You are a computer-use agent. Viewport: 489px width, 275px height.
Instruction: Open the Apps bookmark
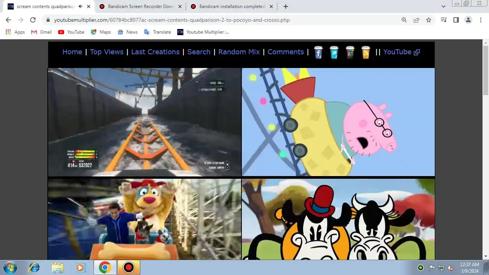15,32
